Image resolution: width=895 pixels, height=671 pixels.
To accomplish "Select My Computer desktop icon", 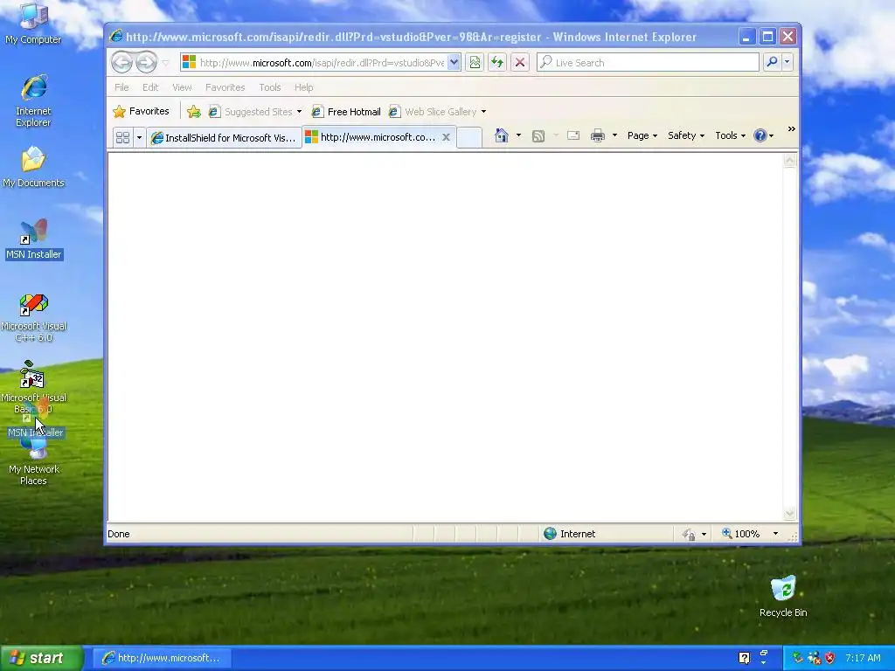I will point(34,24).
